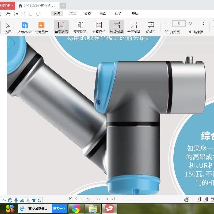This screenshot has width=214, height=214.
Task: Print the document using printer icon
Action: coord(16,14)
